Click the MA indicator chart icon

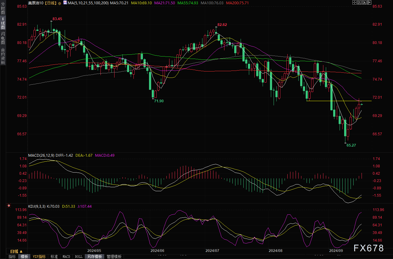pyautogui.click(x=65, y=3)
